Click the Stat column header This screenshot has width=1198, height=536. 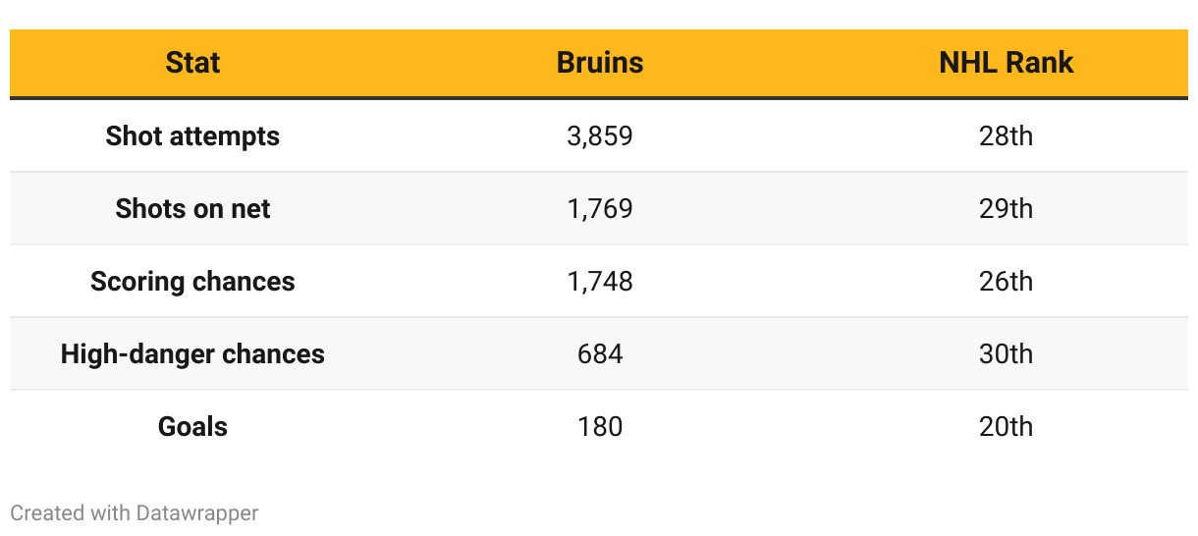pos(192,63)
